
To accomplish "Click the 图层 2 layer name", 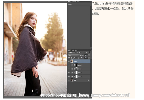I will tap(75, 61).
